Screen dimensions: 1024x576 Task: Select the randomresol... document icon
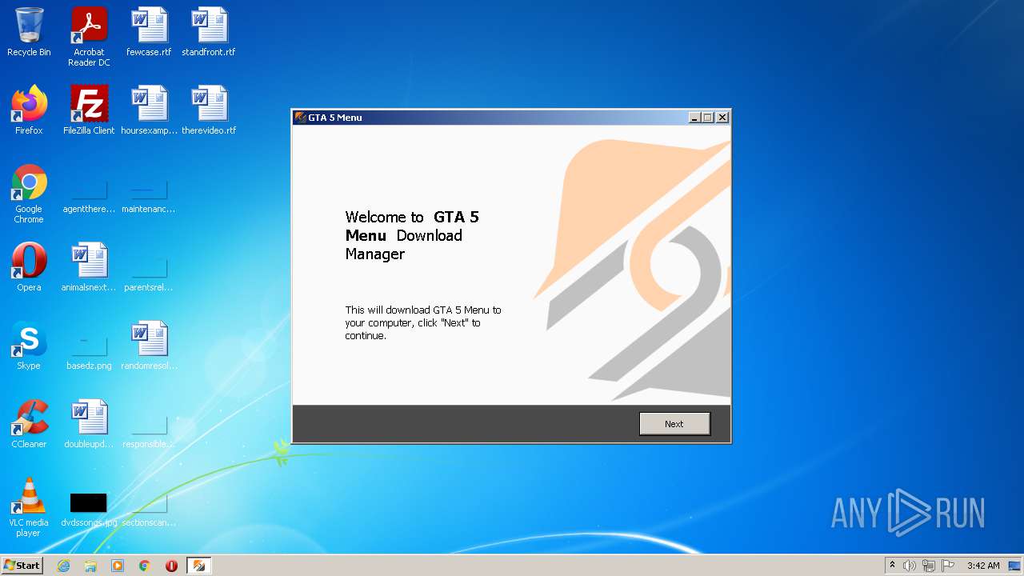(149, 346)
